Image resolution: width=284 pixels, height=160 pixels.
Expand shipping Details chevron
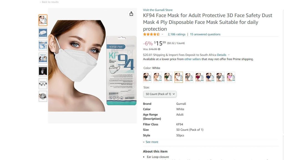(229, 55)
